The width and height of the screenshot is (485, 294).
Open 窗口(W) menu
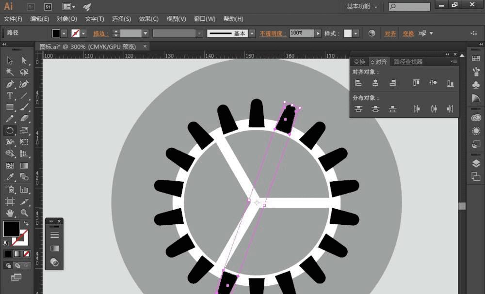click(x=205, y=19)
